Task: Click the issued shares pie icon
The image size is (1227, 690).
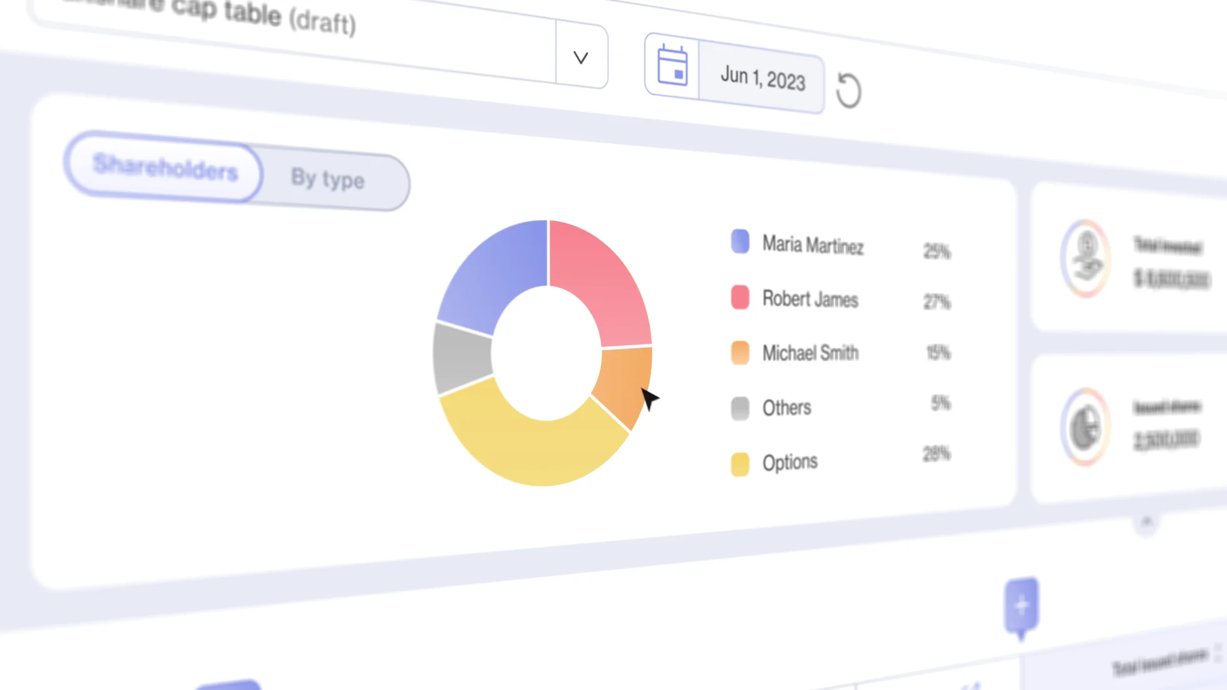Action: tap(1085, 427)
